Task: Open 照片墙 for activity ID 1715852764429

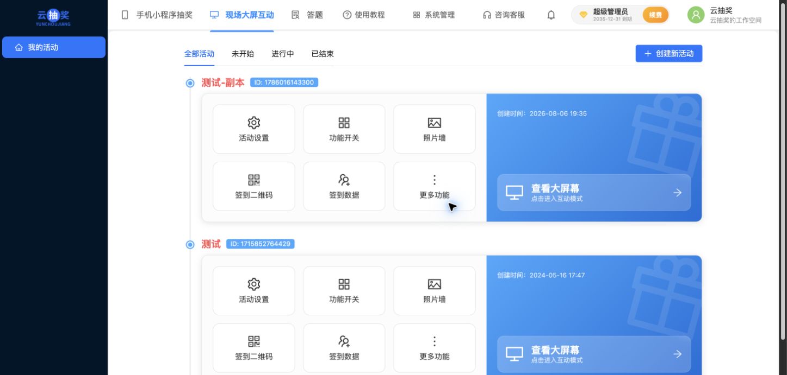Action: pyautogui.click(x=435, y=291)
